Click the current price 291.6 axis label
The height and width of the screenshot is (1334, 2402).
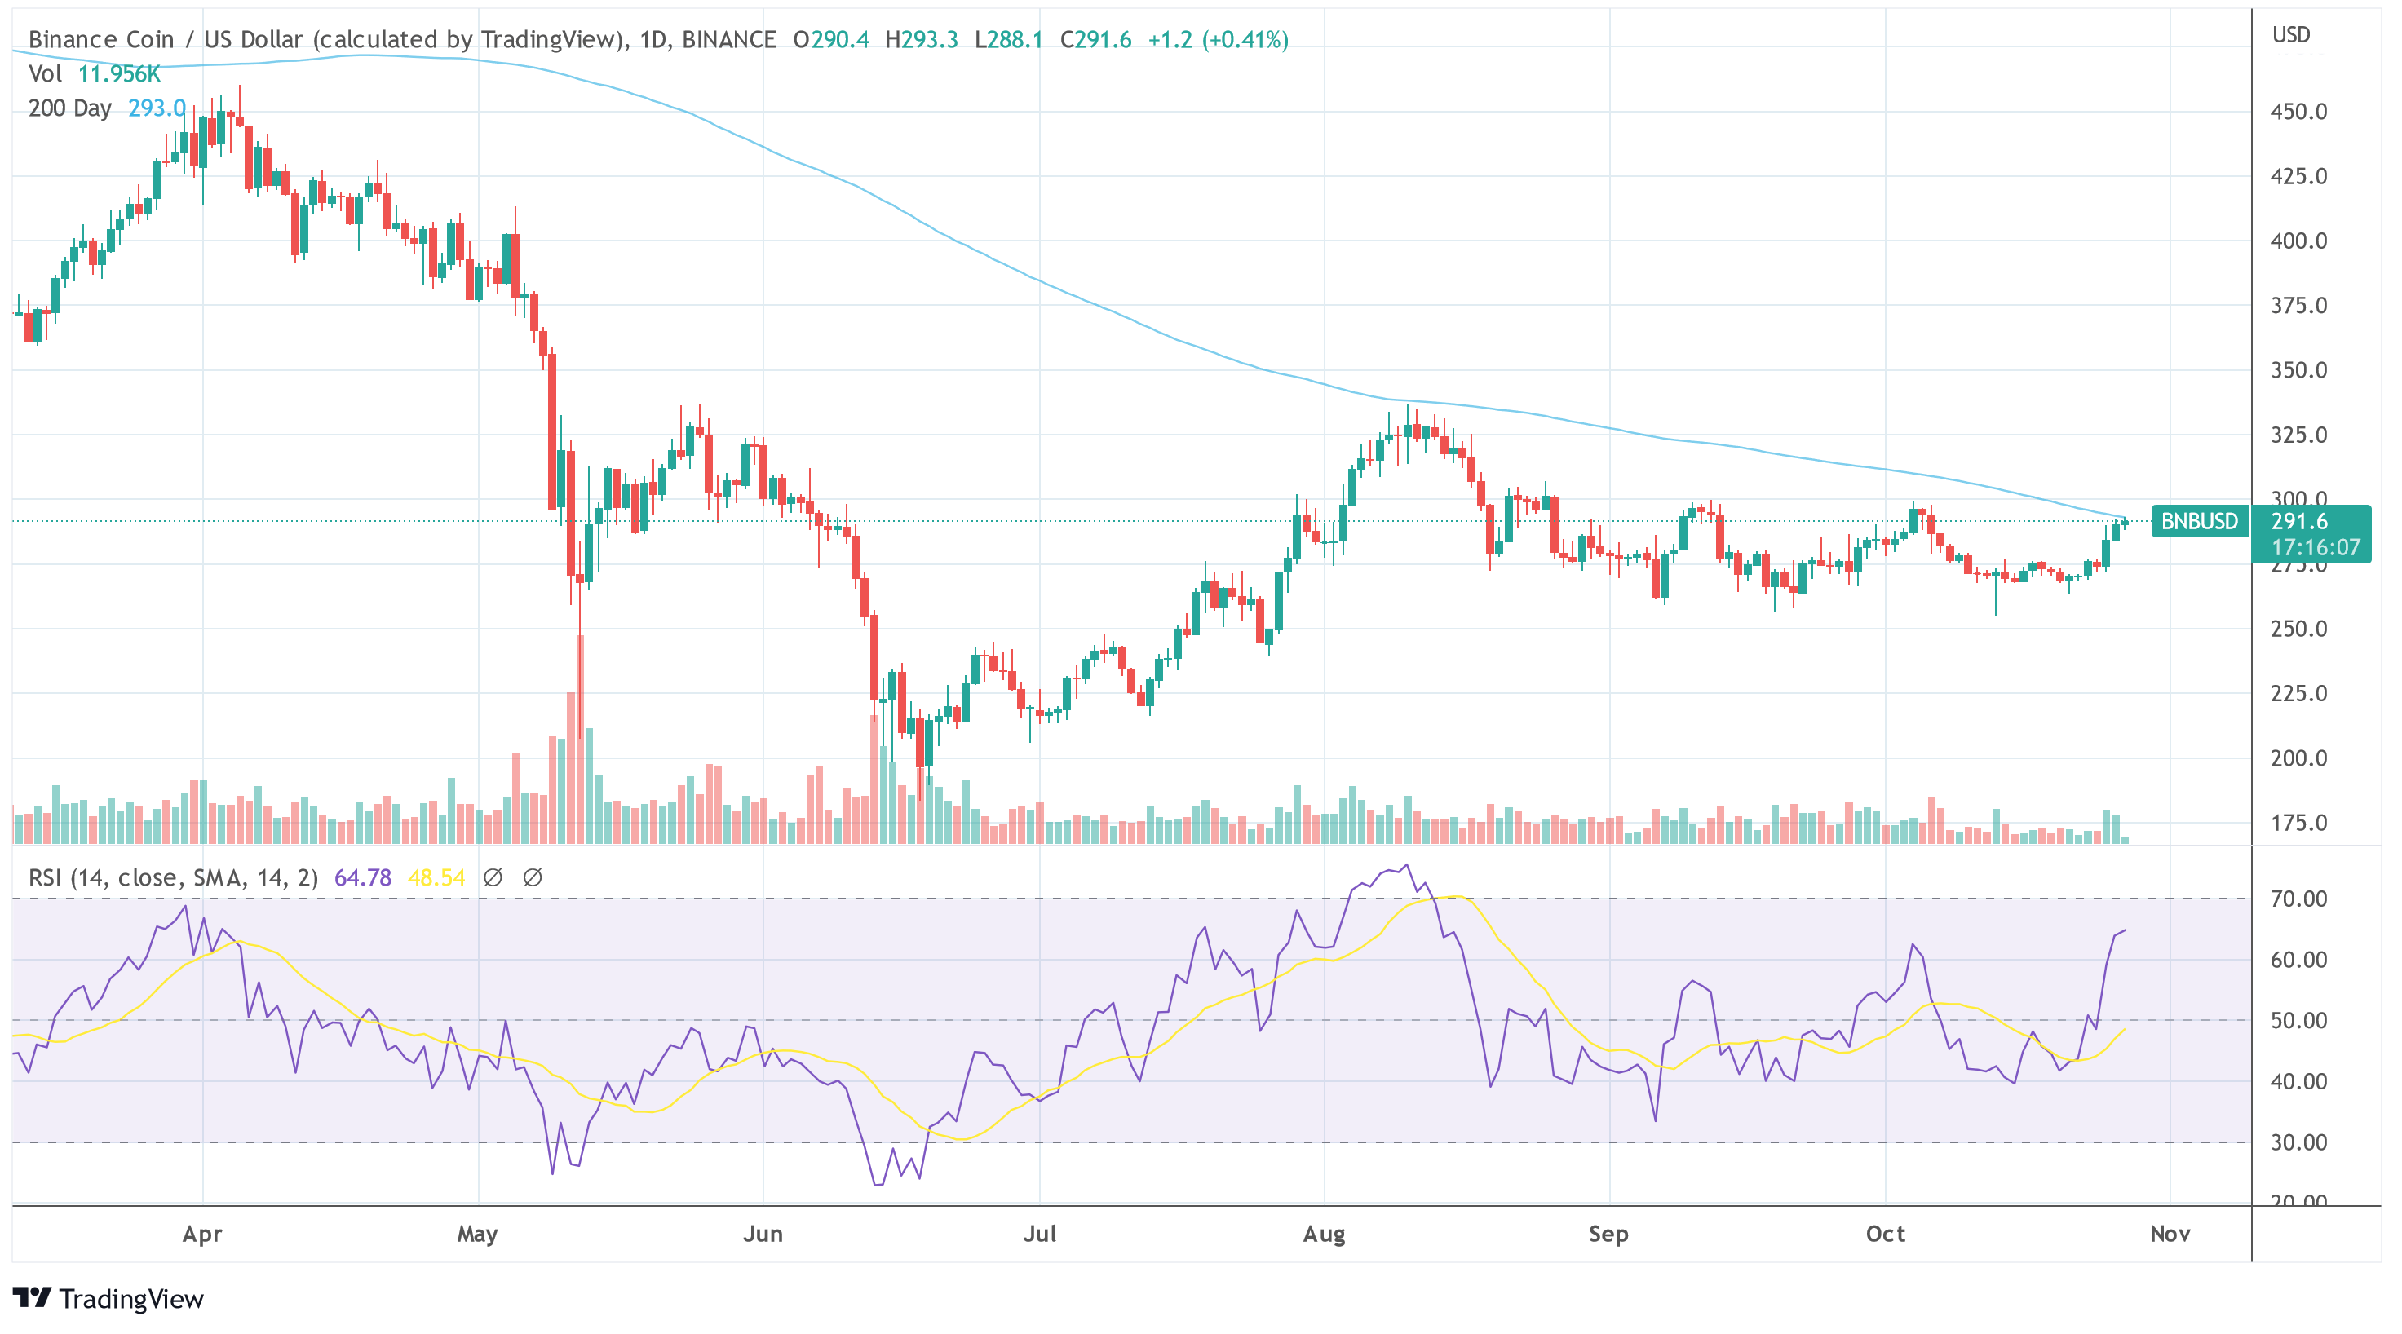[x=2298, y=521]
